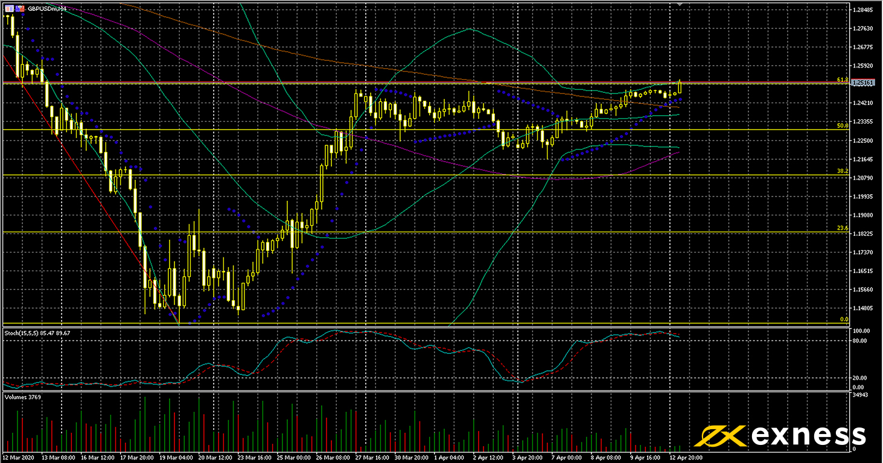Select the 0.0 Fibonacci base level label
This screenshot has width=883, height=463.
[845, 320]
